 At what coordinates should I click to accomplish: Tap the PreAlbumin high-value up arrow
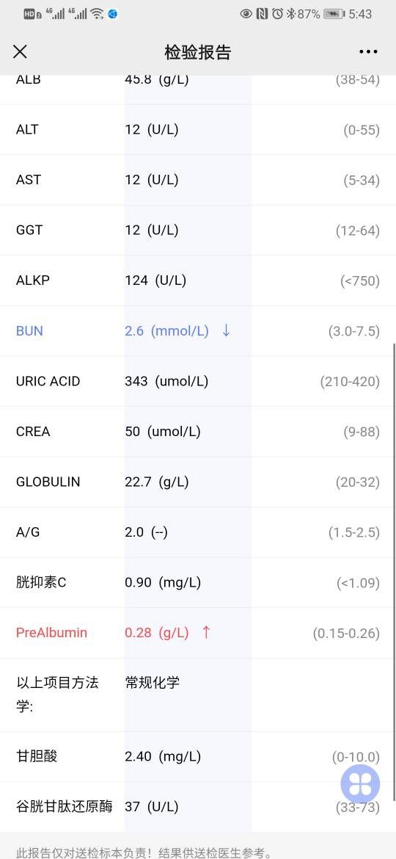pos(206,633)
